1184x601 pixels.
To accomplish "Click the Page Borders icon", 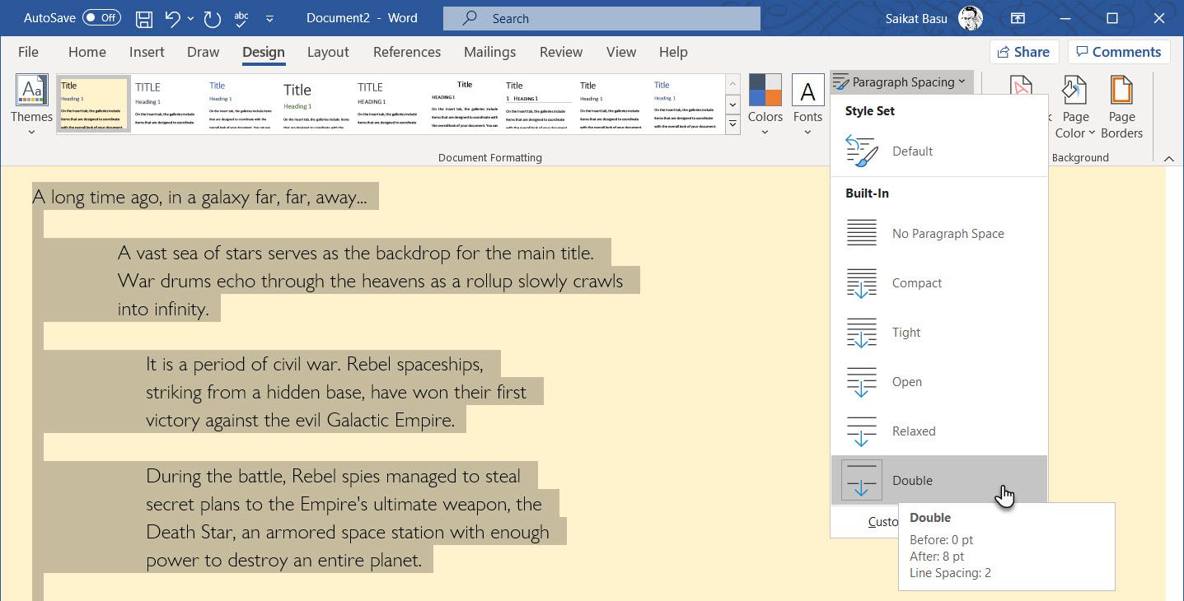I will [x=1121, y=107].
